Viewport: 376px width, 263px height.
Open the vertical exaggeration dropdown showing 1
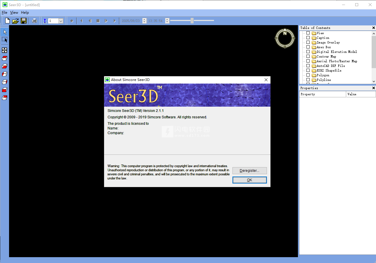coord(61,21)
